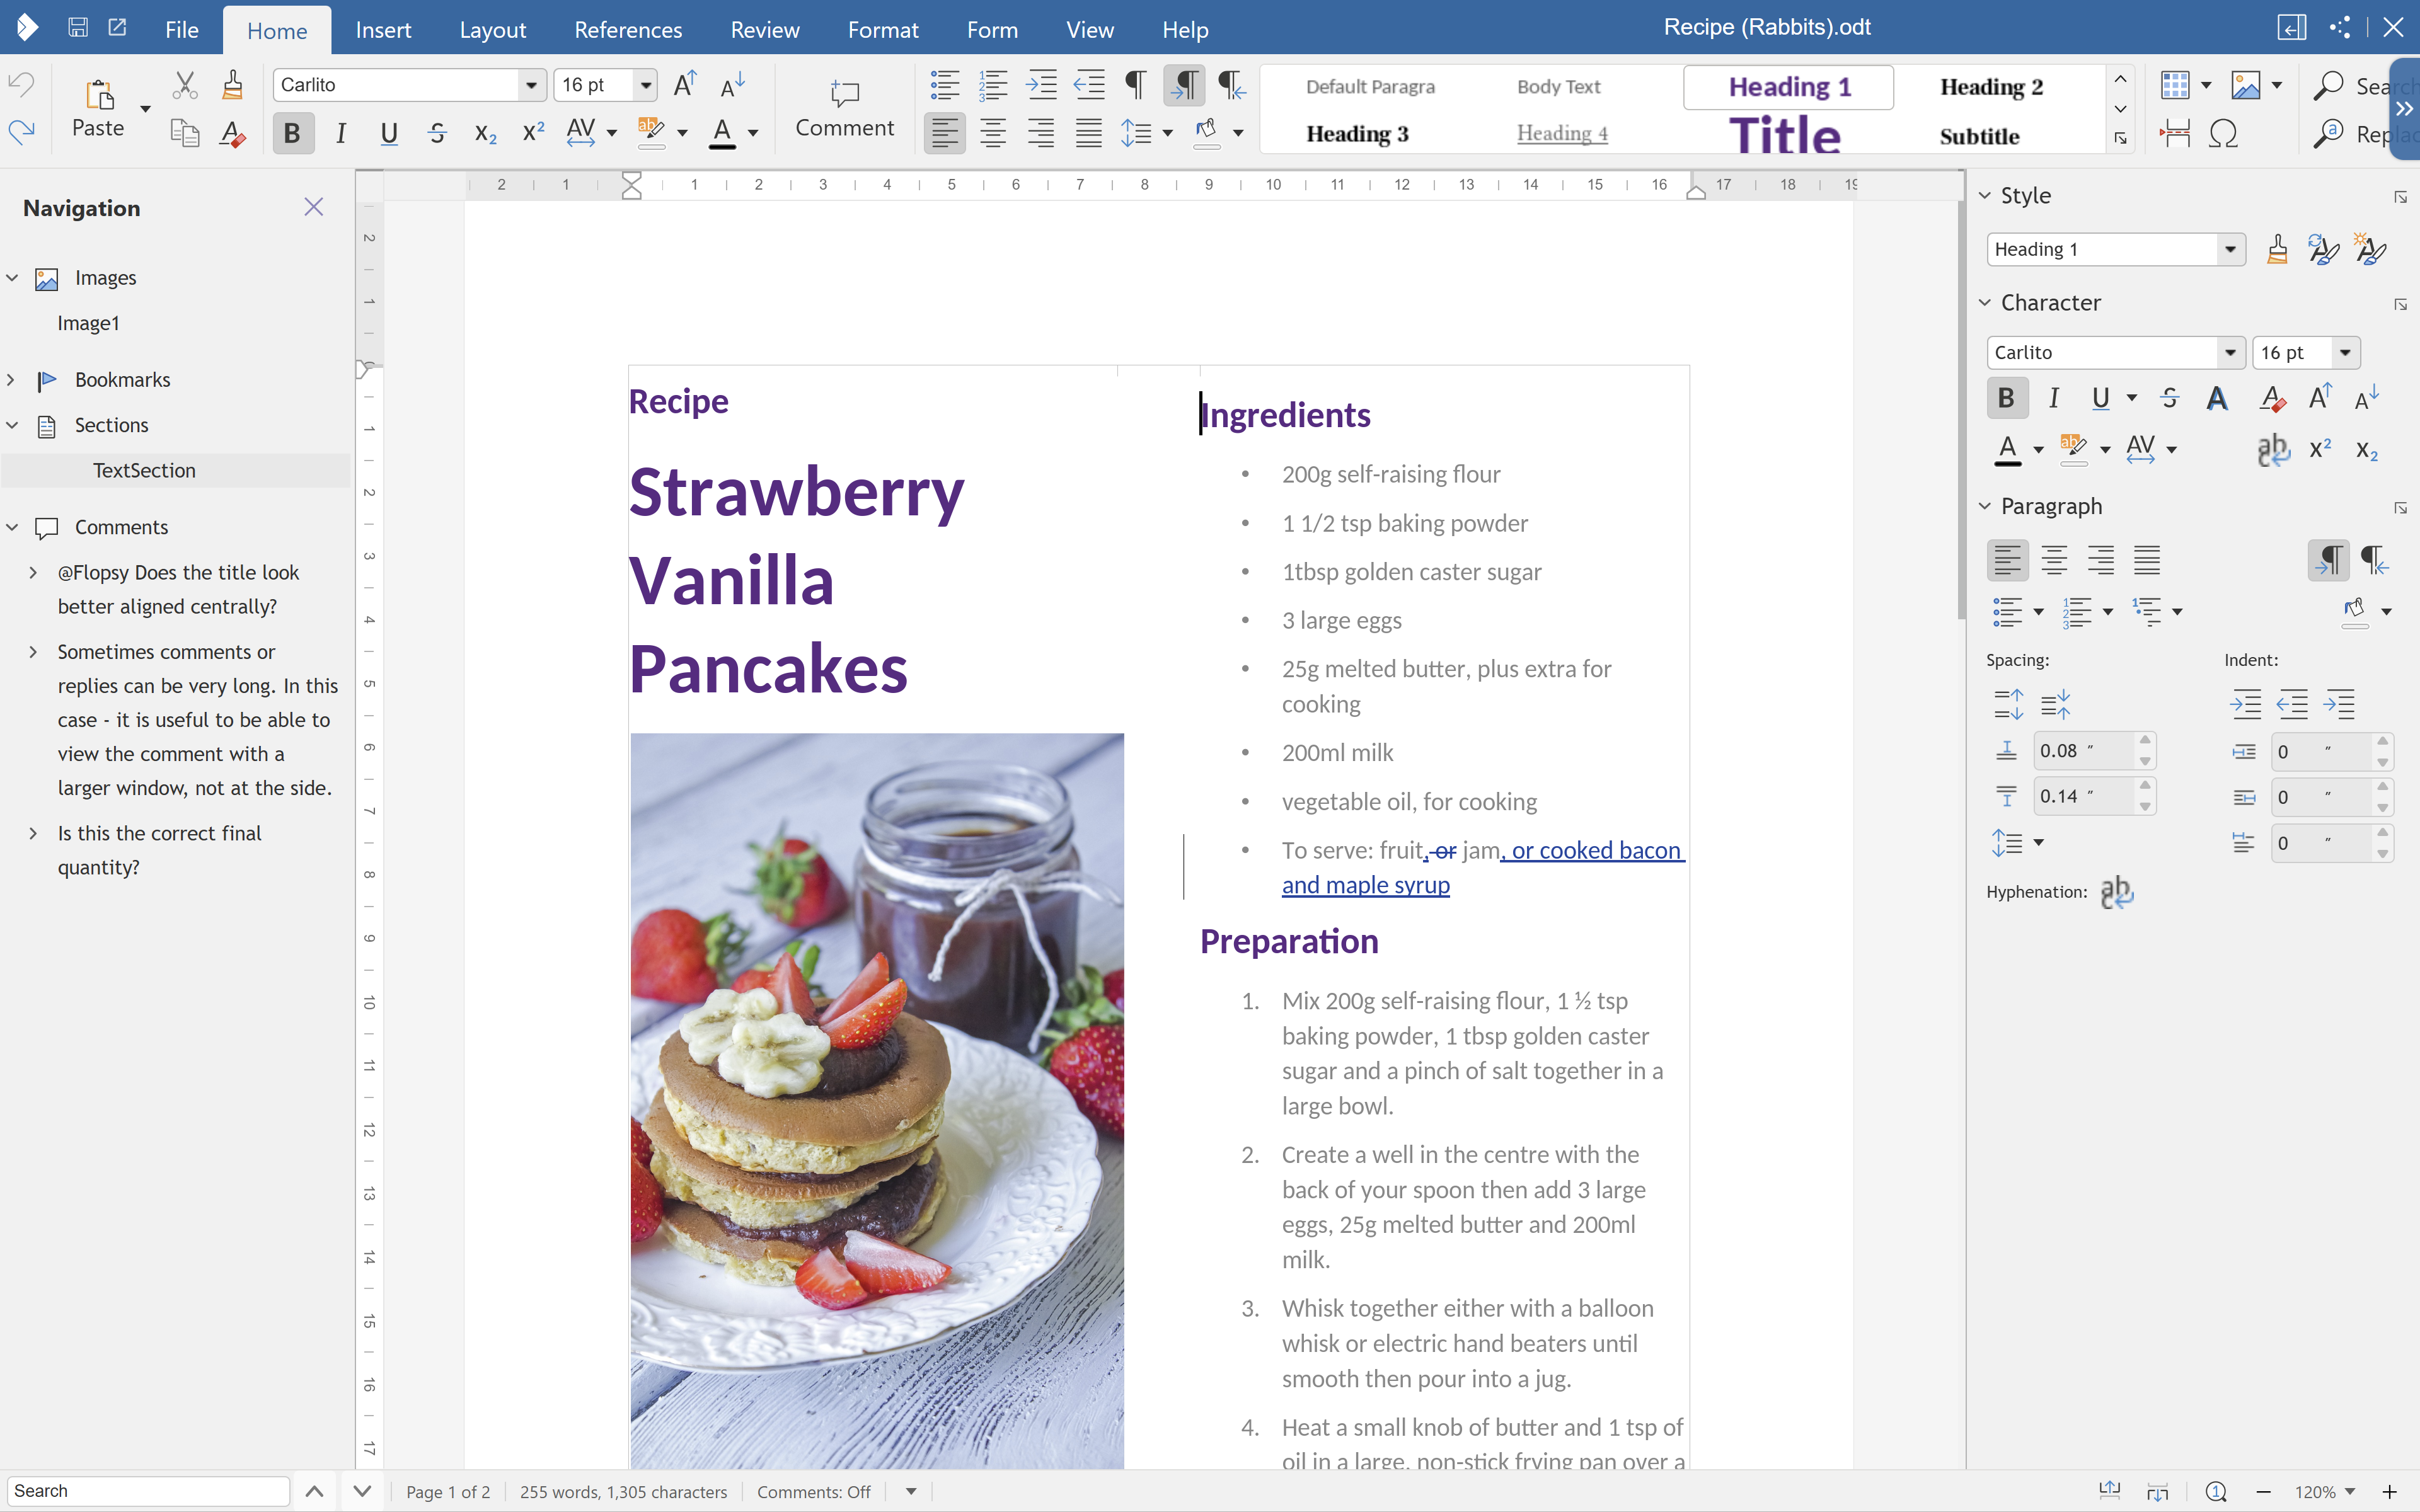Click Image1 in Navigation tree

click(x=88, y=323)
